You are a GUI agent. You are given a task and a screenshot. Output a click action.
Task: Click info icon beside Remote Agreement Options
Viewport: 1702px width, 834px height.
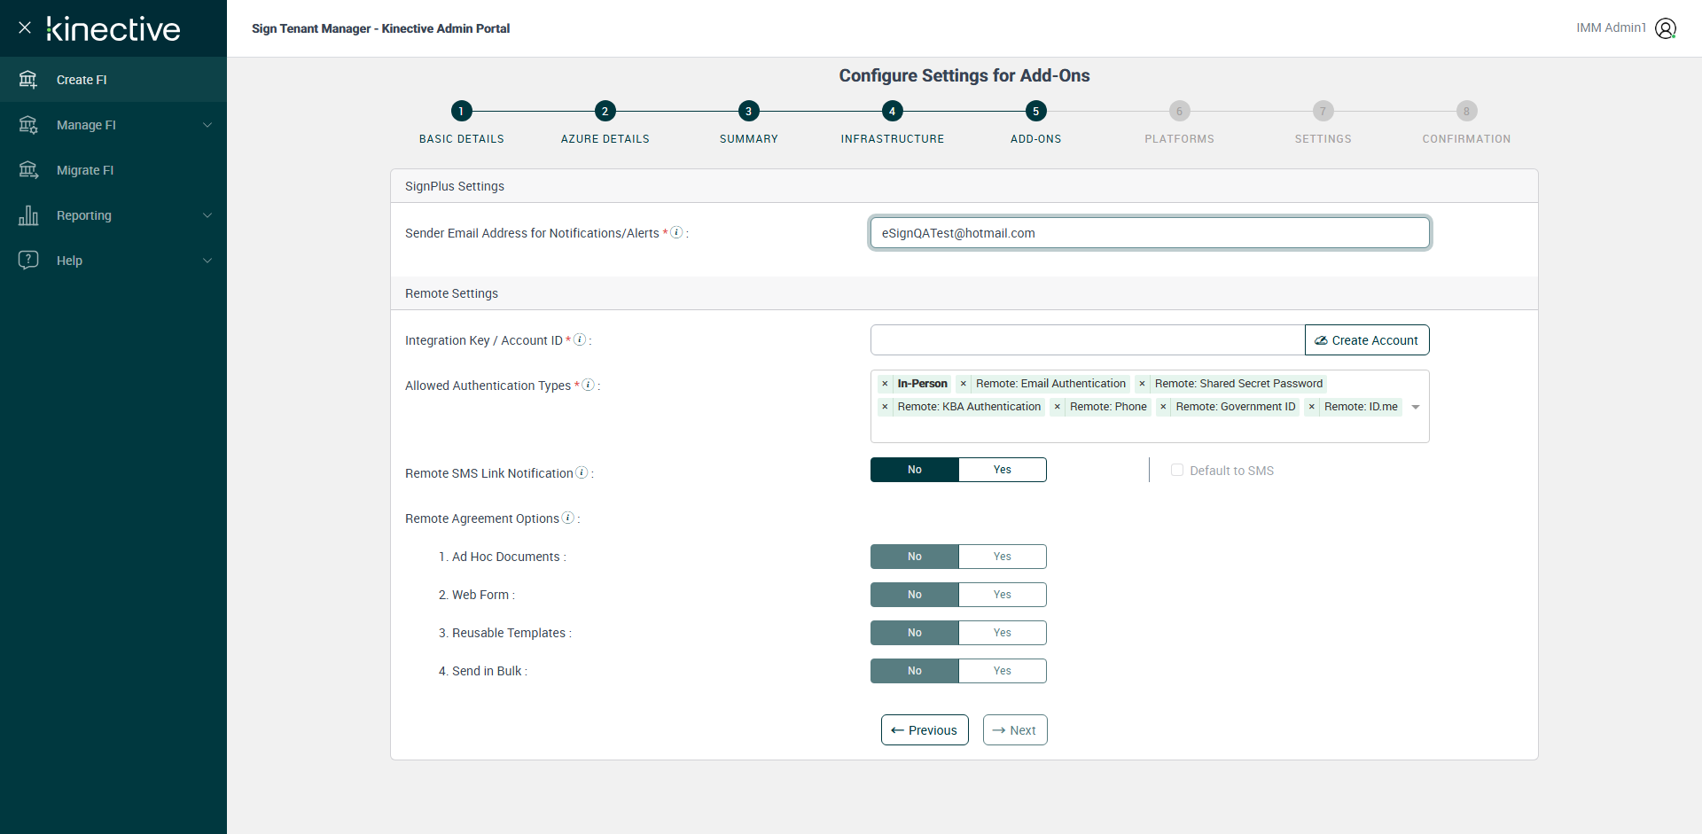point(568,518)
